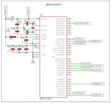Click the PC3/4.8C net label
The width and height of the screenshot is (111, 103).
[86, 68]
